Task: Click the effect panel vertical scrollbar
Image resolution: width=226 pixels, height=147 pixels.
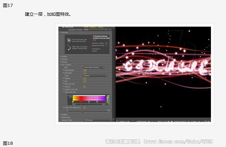Action: [114, 74]
